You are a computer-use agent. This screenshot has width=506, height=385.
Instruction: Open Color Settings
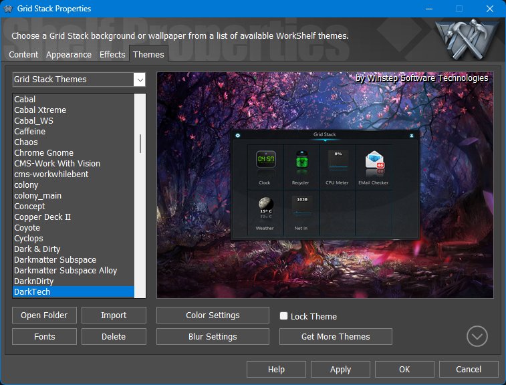pos(213,315)
